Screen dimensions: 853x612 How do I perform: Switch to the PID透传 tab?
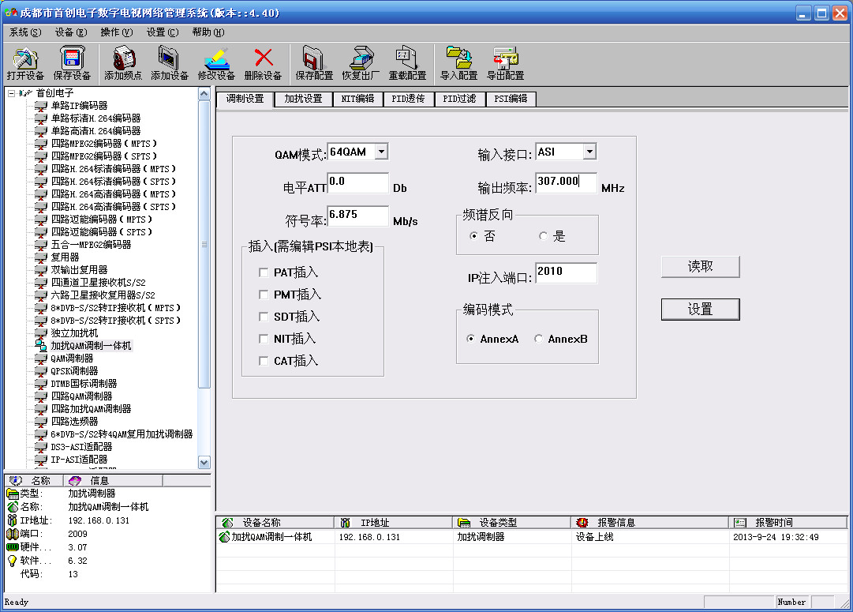click(x=408, y=99)
